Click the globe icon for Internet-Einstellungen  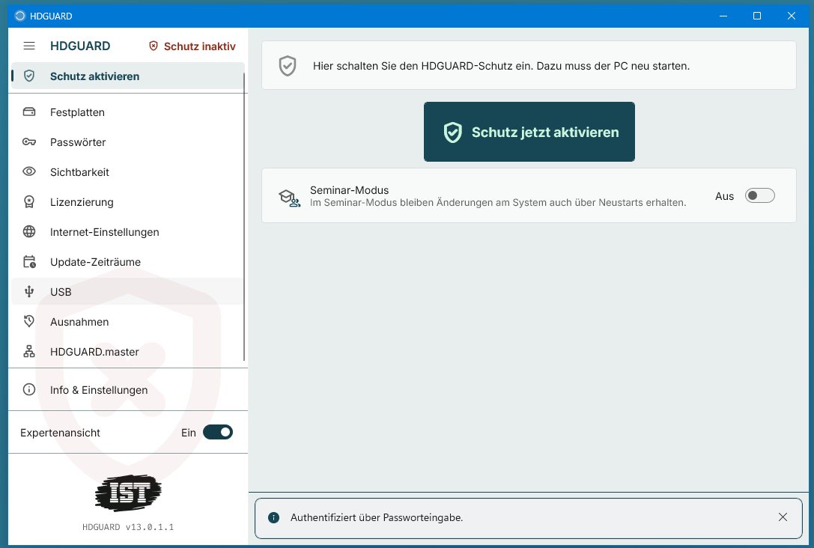(x=29, y=231)
